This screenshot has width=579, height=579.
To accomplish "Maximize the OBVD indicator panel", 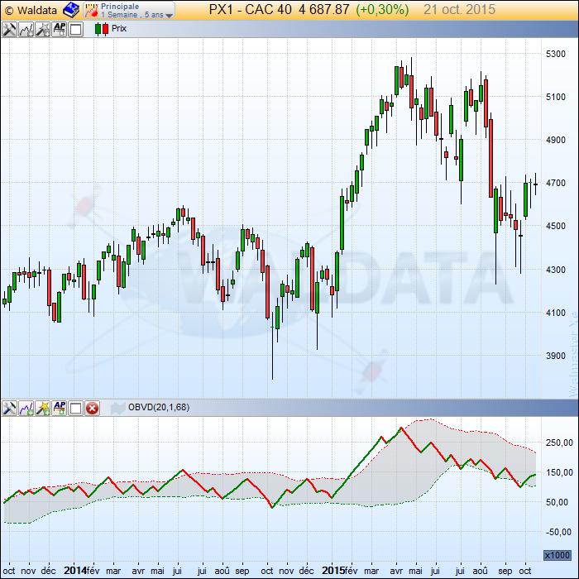I will [76, 408].
